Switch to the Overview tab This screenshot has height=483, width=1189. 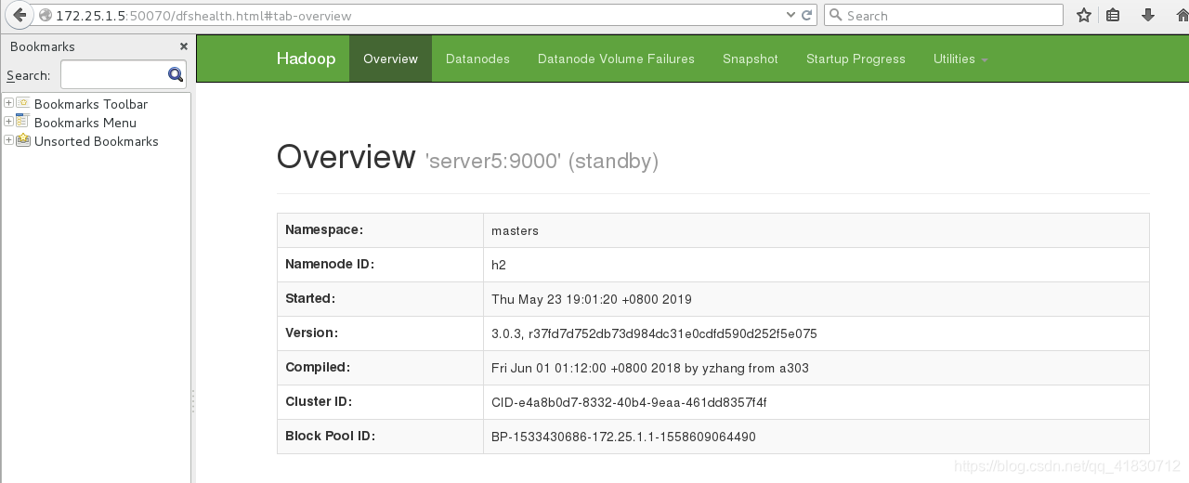pyautogui.click(x=390, y=59)
